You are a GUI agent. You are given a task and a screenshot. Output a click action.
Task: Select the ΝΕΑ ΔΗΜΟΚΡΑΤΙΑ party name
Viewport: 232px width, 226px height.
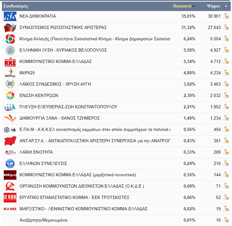[x=38, y=16]
